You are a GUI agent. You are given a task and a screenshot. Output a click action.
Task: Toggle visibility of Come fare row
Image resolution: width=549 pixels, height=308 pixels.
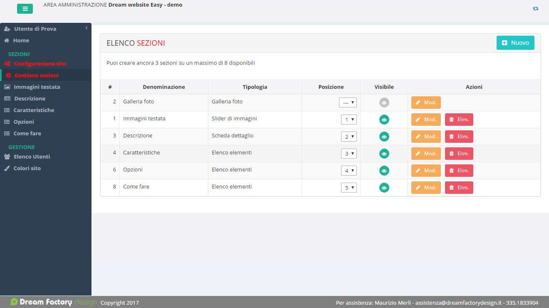384,188
